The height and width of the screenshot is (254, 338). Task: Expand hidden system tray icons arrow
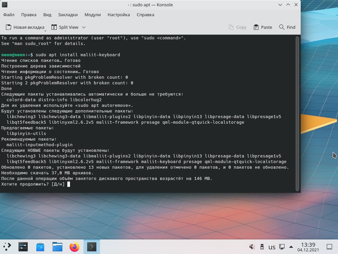point(291,247)
